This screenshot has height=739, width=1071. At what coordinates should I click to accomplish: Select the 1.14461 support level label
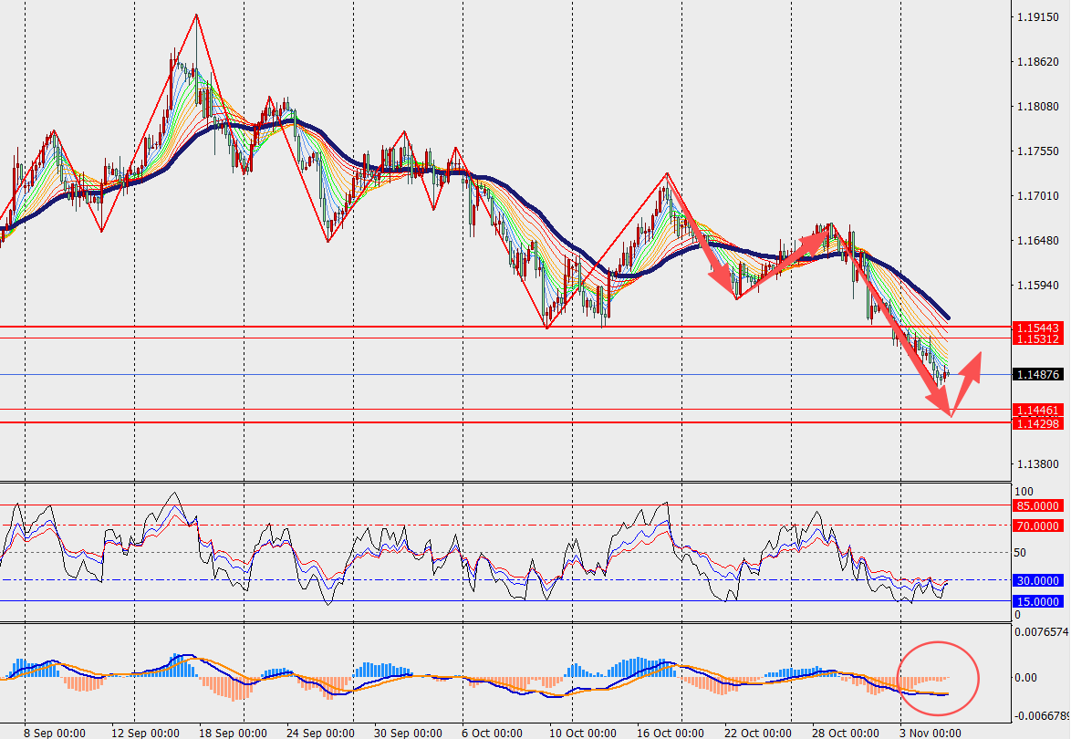1040,411
